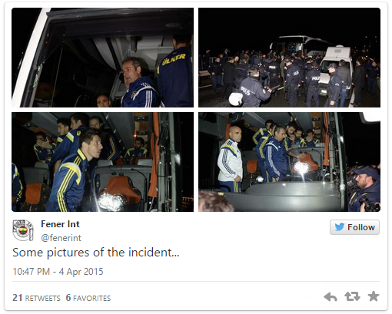Click the ÜLKER lettering on the jersey back
The height and width of the screenshot is (314, 392).
(x=174, y=60)
